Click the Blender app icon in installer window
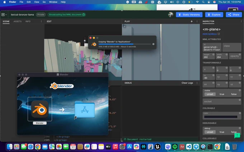Image resolution: width=244 pixels, height=152 pixels. click(x=40, y=109)
